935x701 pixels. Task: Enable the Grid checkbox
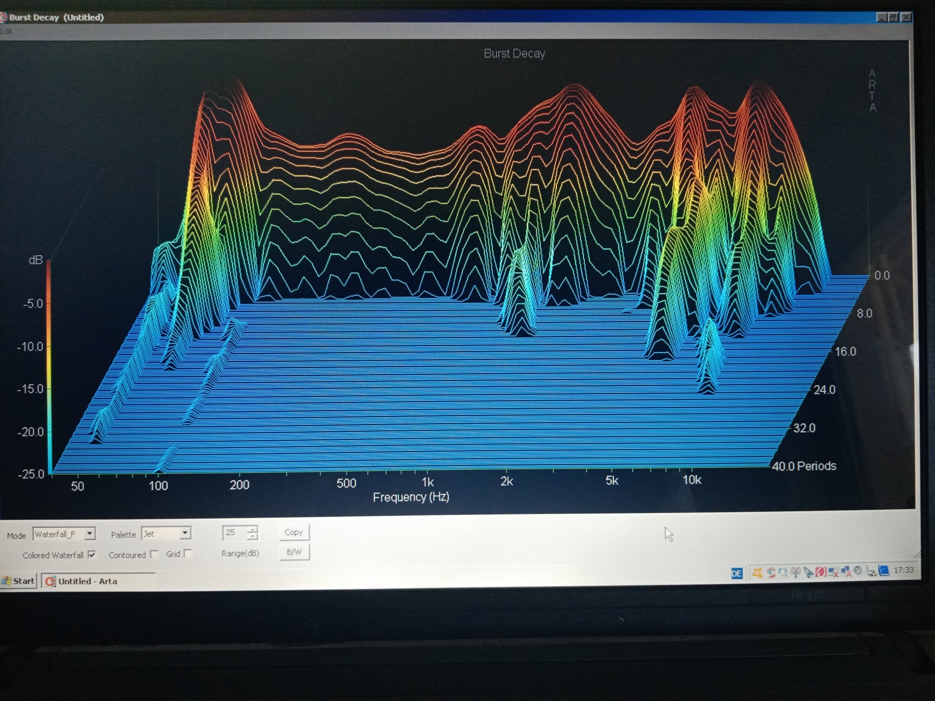click(x=188, y=553)
